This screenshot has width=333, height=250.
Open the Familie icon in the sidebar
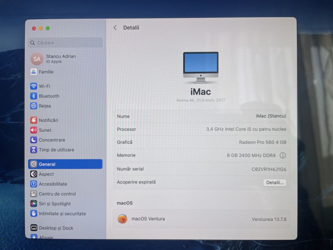[34, 72]
